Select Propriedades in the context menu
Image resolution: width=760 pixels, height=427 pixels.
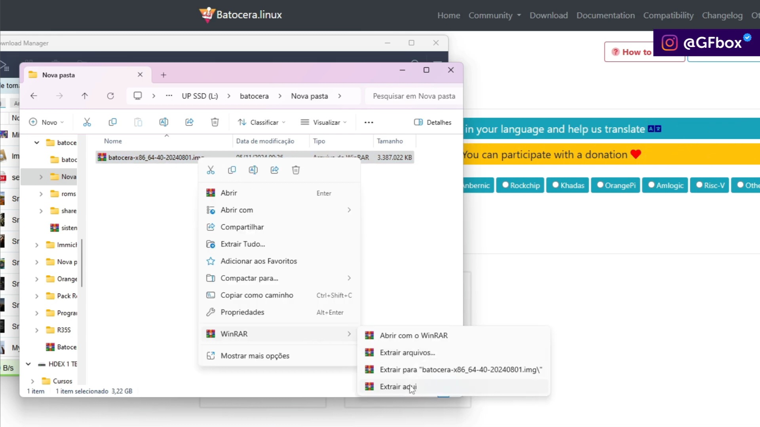242,312
